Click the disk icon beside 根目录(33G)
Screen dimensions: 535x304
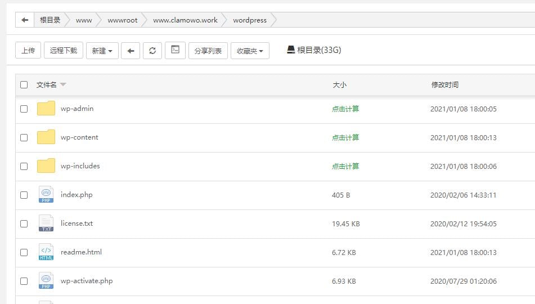pyautogui.click(x=291, y=50)
